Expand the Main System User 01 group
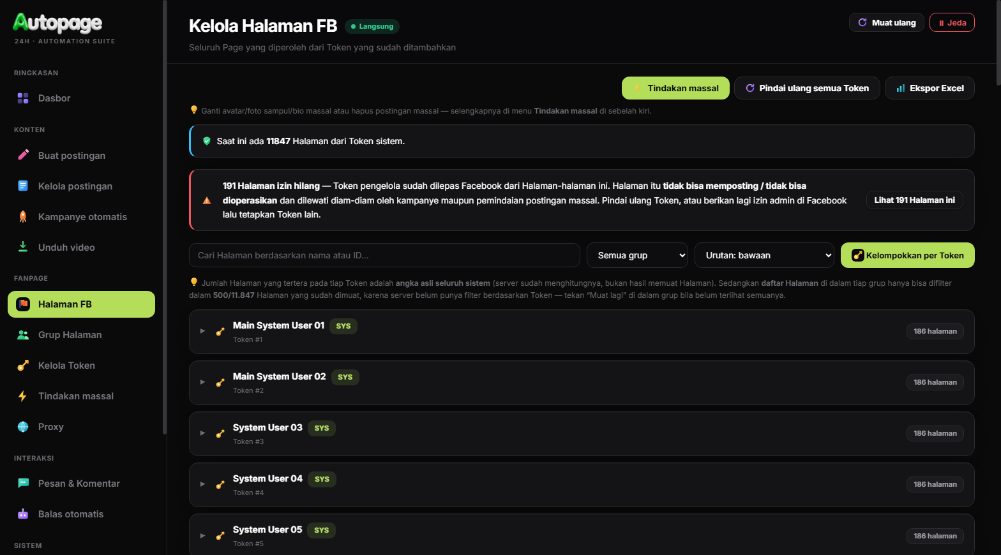The width and height of the screenshot is (1001, 555). [582, 332]
